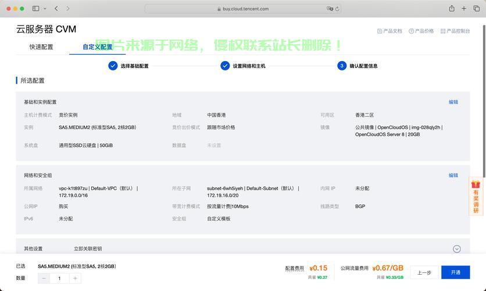
Task: Click the 立即关联密钥 value
Action: [x=88, y=249]
